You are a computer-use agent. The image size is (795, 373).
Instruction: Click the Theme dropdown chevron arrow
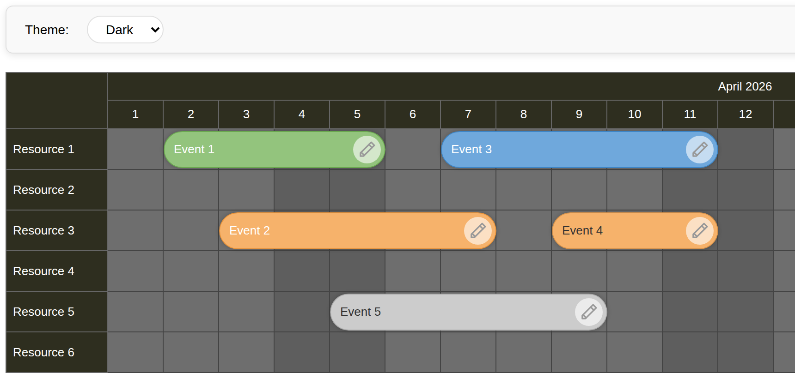click(x=154, y=29)
